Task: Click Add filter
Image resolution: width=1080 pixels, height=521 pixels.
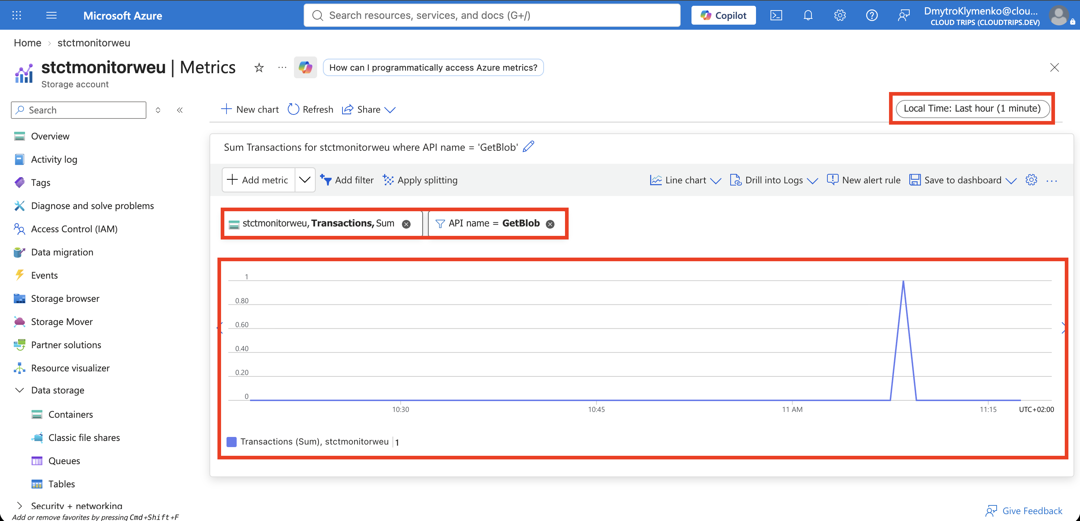Action: pyautogui.click(x=347, y=180)
